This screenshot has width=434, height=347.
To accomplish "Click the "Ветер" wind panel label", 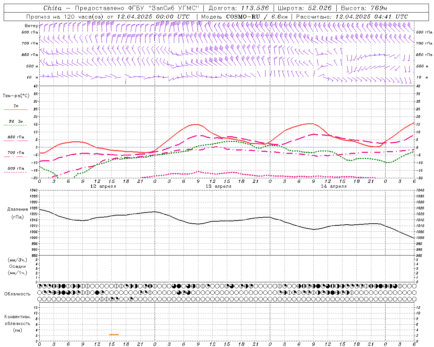I will (32, 26).
